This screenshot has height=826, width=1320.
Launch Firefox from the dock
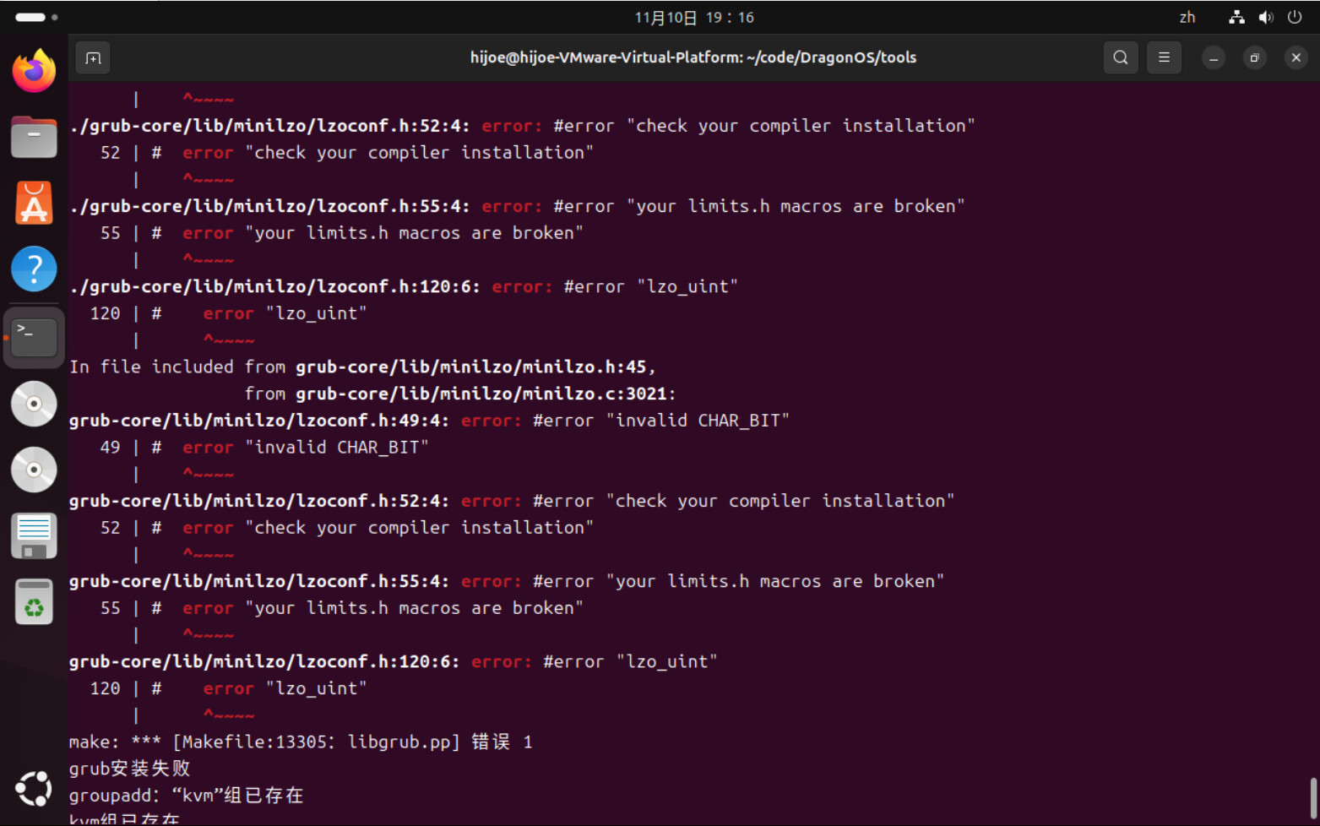[x=34, y=71]
